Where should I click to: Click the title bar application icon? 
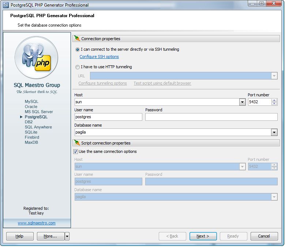(x=6, y=5)
